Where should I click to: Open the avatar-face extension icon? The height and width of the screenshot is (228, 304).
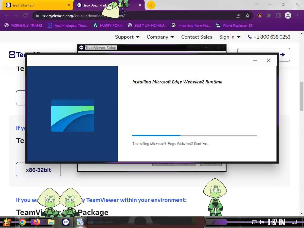[259, 15]
